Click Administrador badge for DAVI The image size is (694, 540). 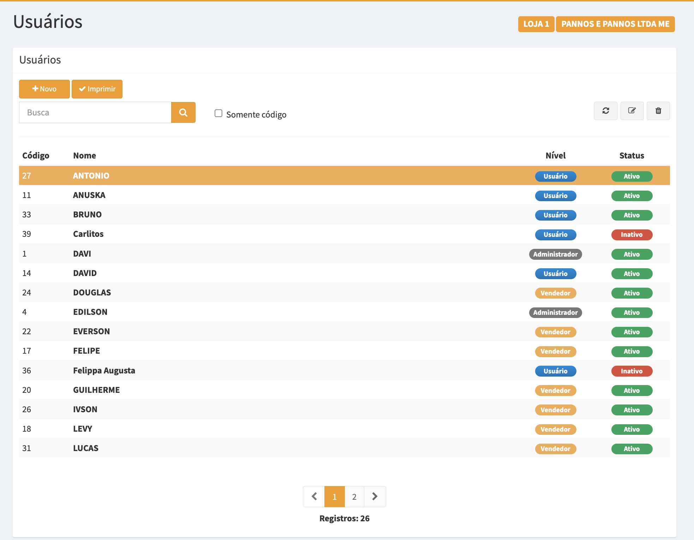click(555, 254)
